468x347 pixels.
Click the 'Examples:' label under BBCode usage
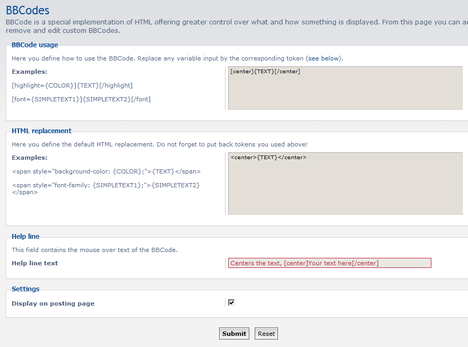click(x=30, y=72)
